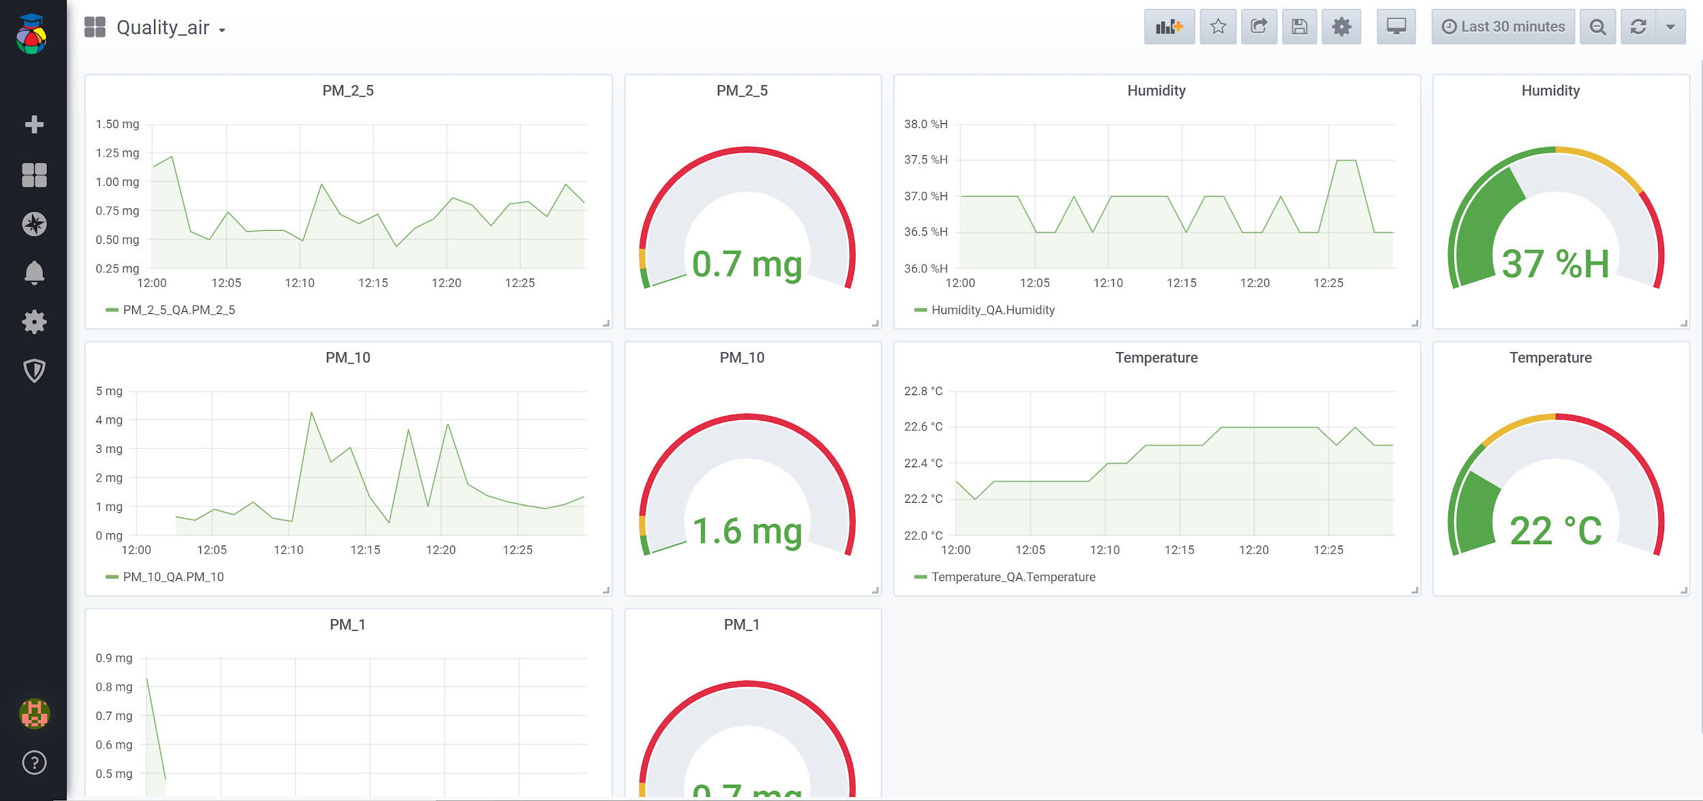Click Add panel icon in top toolbar

(x=1169, y=27)
